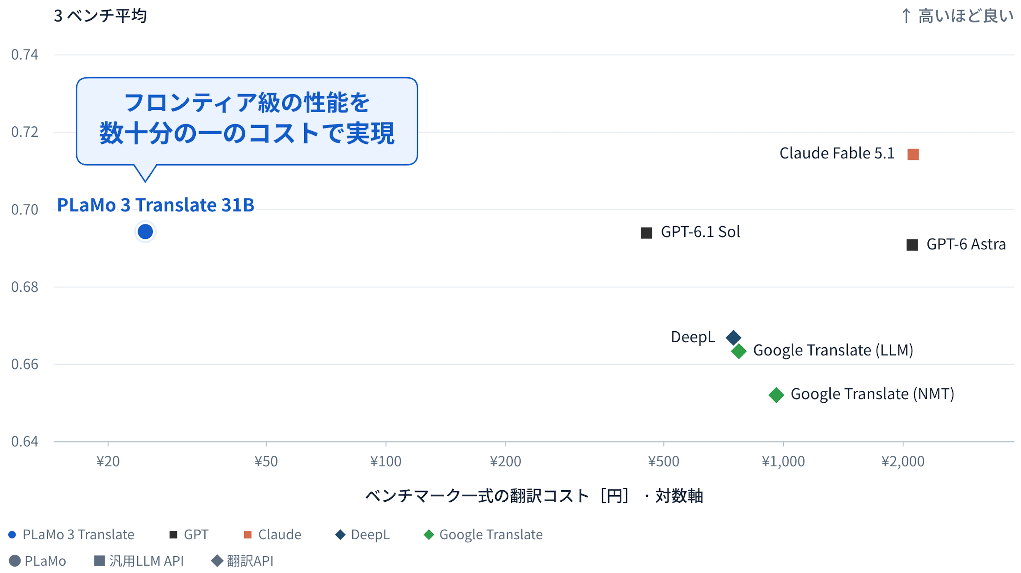Click the 0.72 y-axis tick label
Image resolution: width=1021 pixels, height=573 pixels.
25,132
